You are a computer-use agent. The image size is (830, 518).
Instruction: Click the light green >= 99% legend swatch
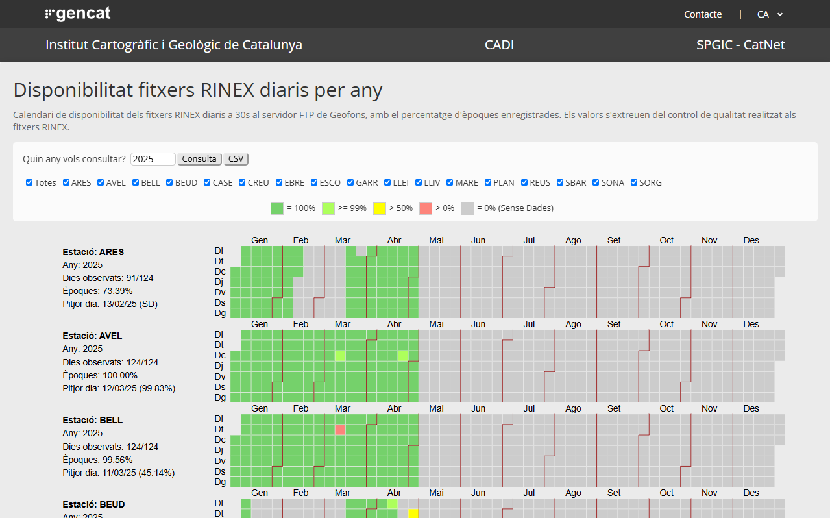point(328,208)
